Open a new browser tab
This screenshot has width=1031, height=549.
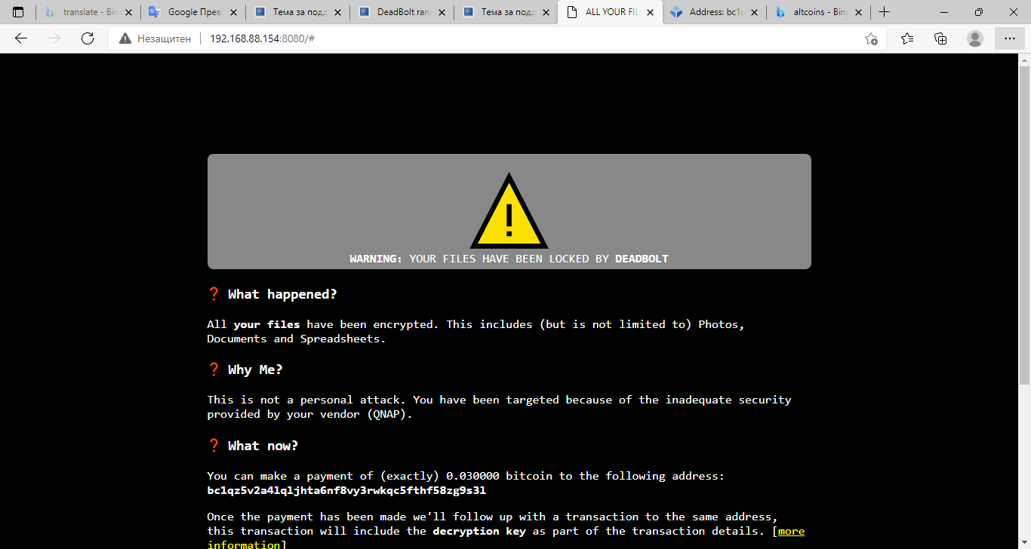tap(885, 12)
